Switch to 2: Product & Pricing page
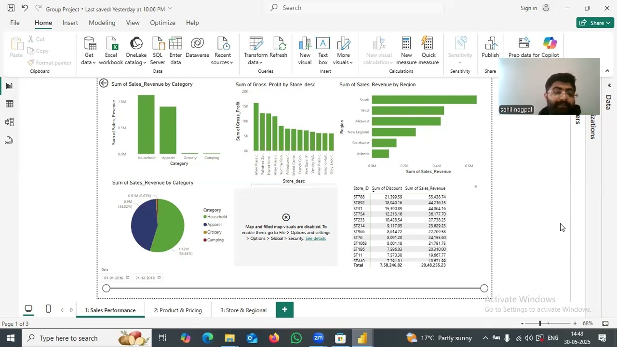The image size is (617, 347). pos(178,310)
